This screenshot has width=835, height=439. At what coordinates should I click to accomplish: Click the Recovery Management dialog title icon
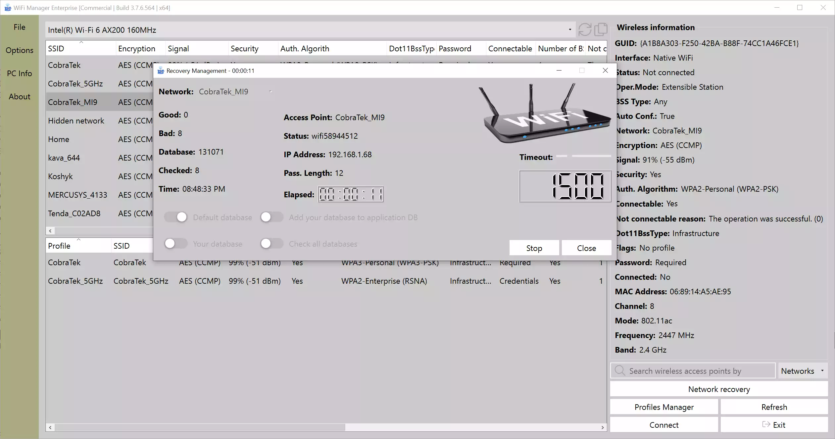point(161,71)
